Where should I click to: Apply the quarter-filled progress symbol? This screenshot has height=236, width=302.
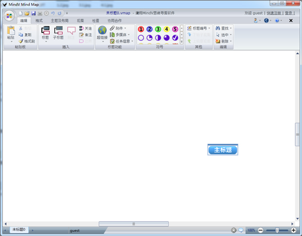click(x=149, y=38)
